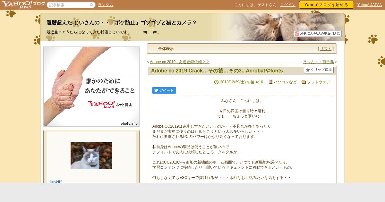Click お気に入りの人の登録/削除 heart button
The width and height of the screenshot is (385, 202).
(318, 34)
